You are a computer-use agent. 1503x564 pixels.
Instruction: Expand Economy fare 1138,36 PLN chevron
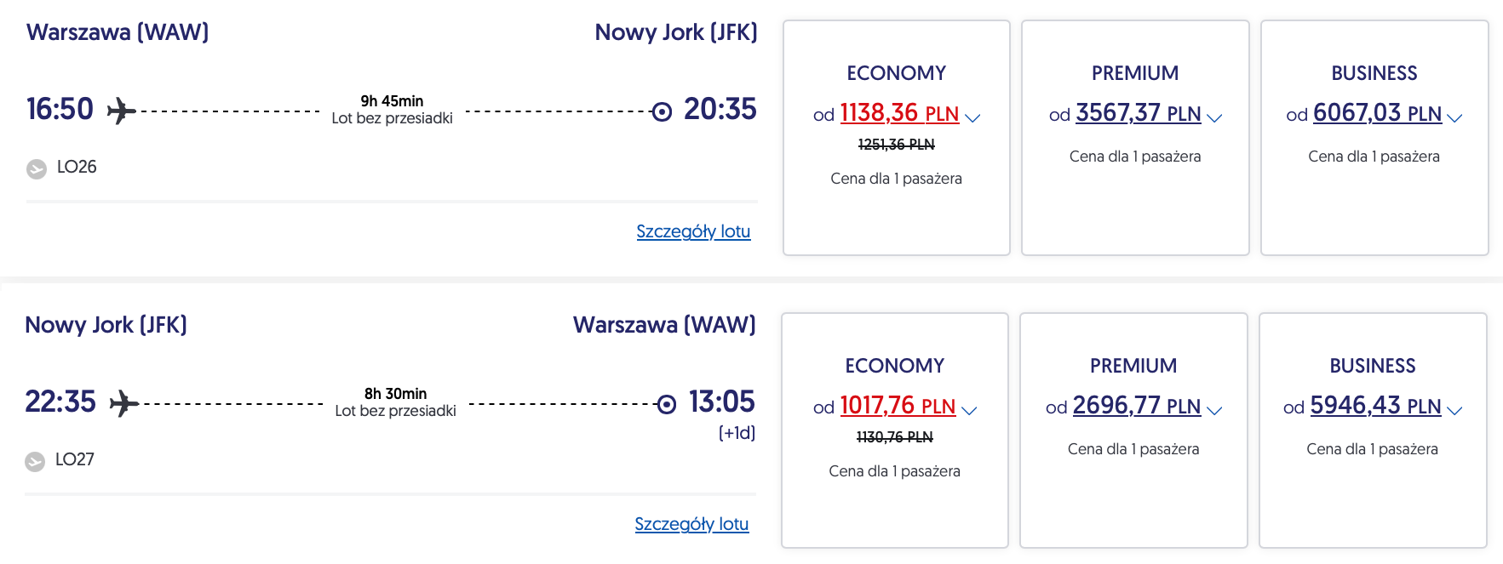[972, 117]
